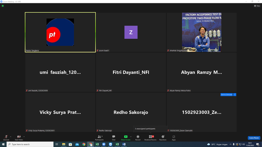Open volume control in system tray

click(244, 144)
